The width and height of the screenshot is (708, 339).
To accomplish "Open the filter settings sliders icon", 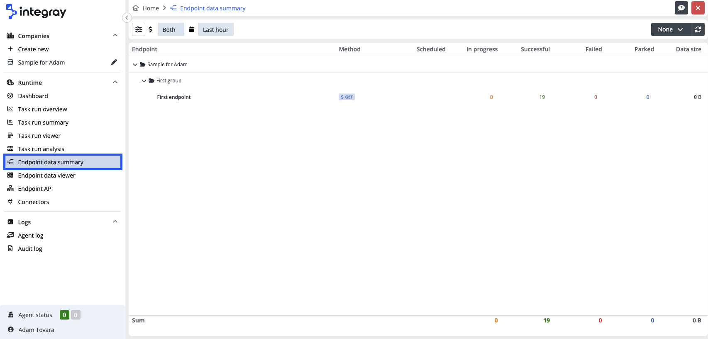I will 139,29.
